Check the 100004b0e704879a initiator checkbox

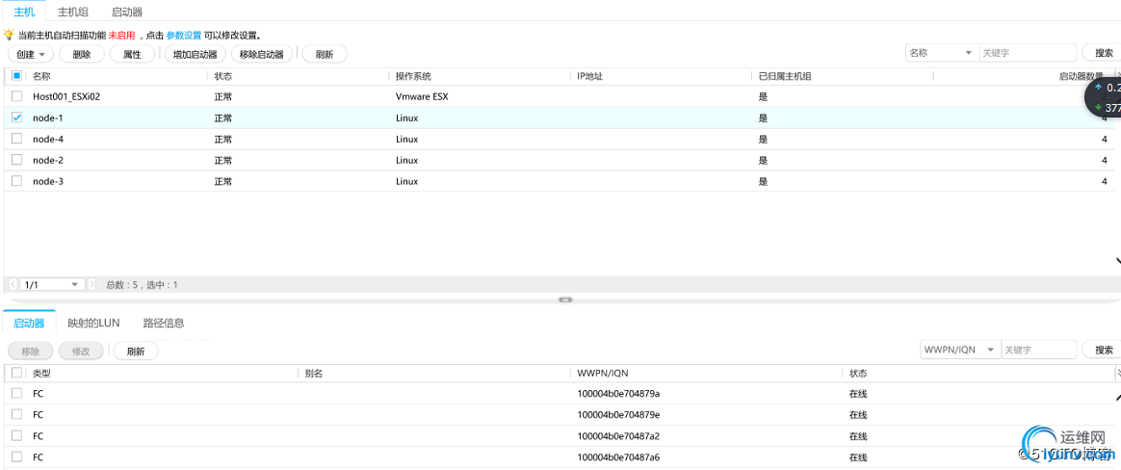point(17,393)
